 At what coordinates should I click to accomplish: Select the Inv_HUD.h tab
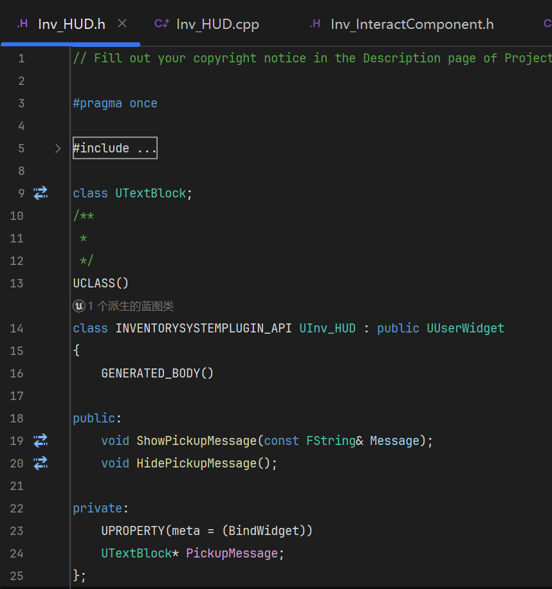click(x=71, y=24)
